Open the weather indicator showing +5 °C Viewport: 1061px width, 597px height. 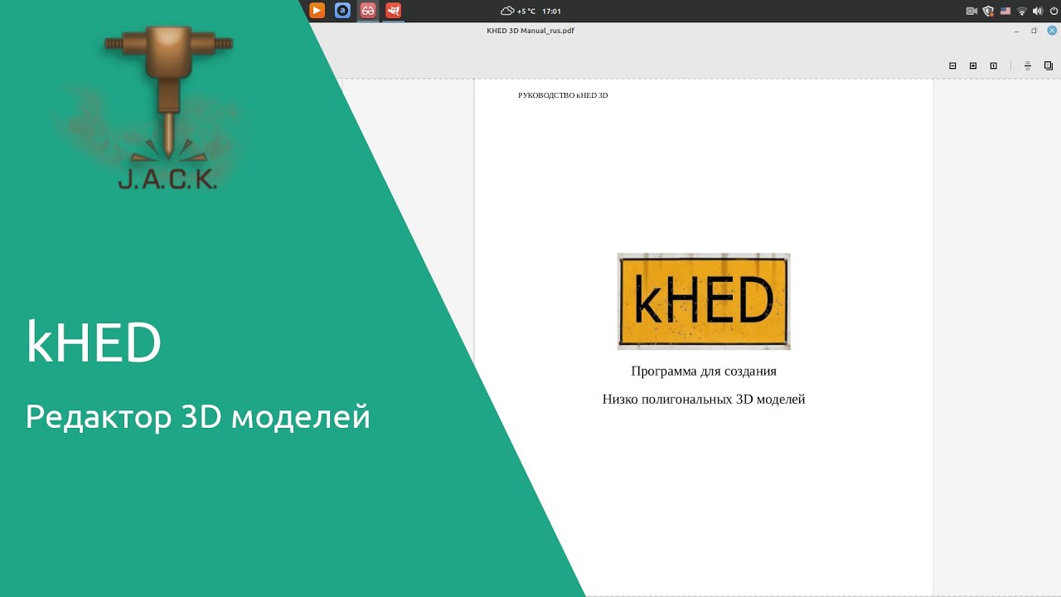tap(518, 11)
